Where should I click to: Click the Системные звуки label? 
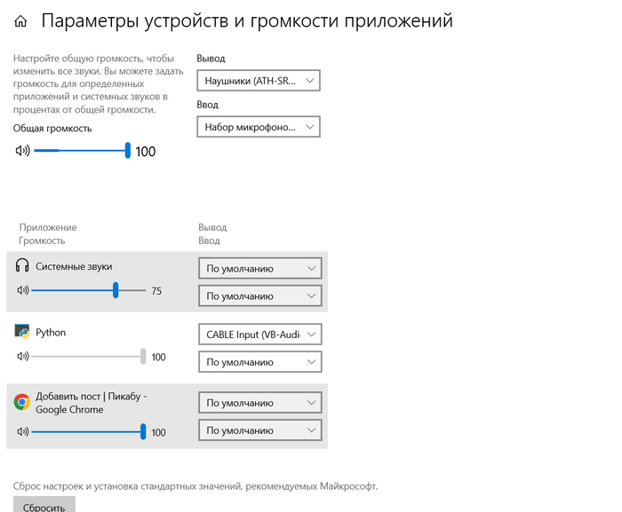(74, 266)
